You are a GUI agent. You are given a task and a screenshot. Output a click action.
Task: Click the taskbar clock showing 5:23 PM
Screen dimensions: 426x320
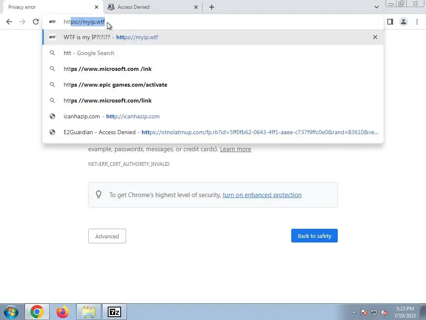[x=405, y=312]
